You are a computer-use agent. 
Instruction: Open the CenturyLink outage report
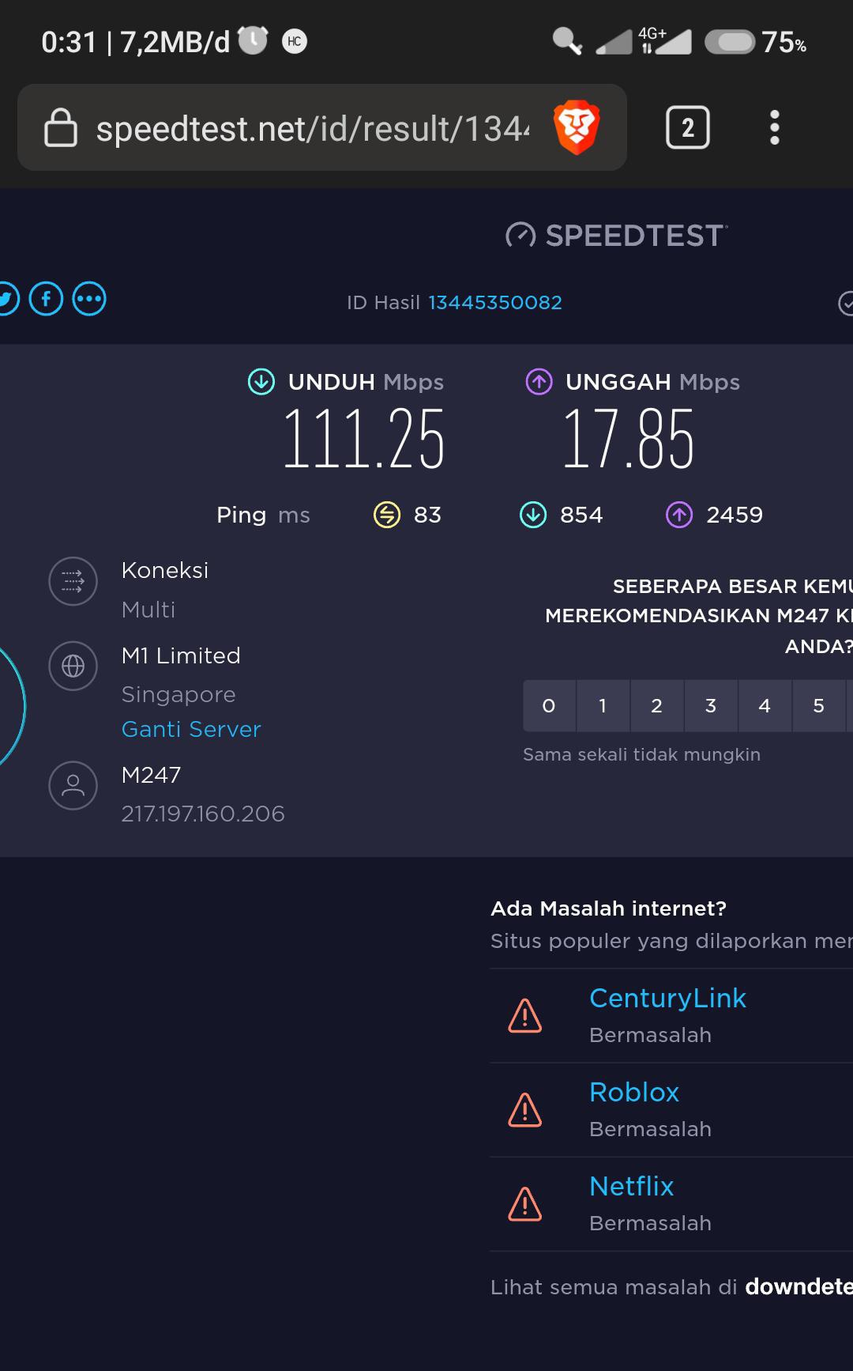[667, 998]
